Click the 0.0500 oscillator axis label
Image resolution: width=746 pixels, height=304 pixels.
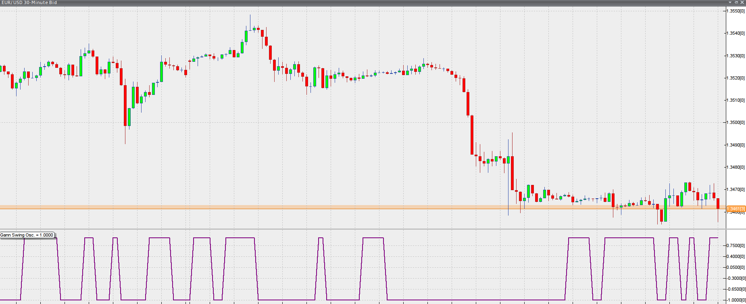[736, 267]
